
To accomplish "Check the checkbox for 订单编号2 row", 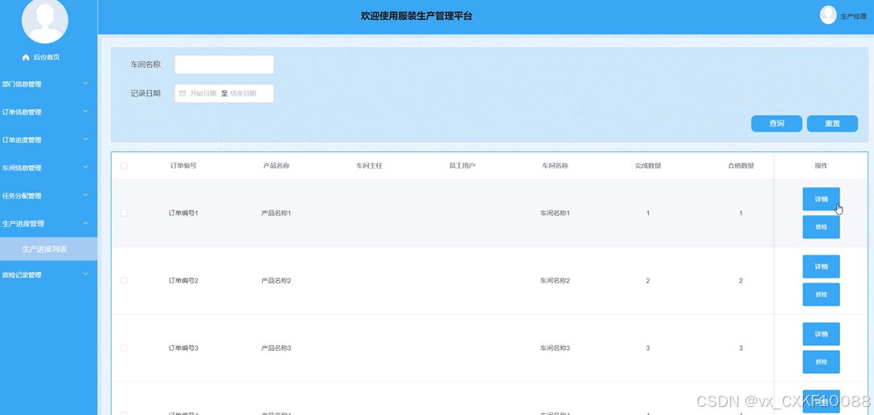I will (x=124, y=280).
